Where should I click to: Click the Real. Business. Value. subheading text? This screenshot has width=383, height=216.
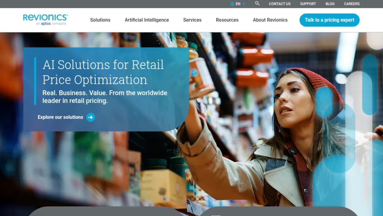[105, 97]
